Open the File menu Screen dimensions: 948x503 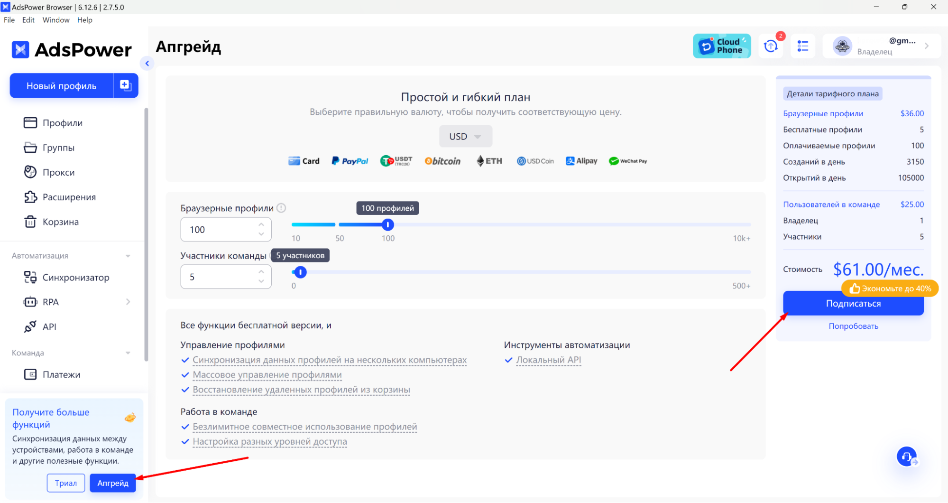pyautogui.click(x=9, y=20)
